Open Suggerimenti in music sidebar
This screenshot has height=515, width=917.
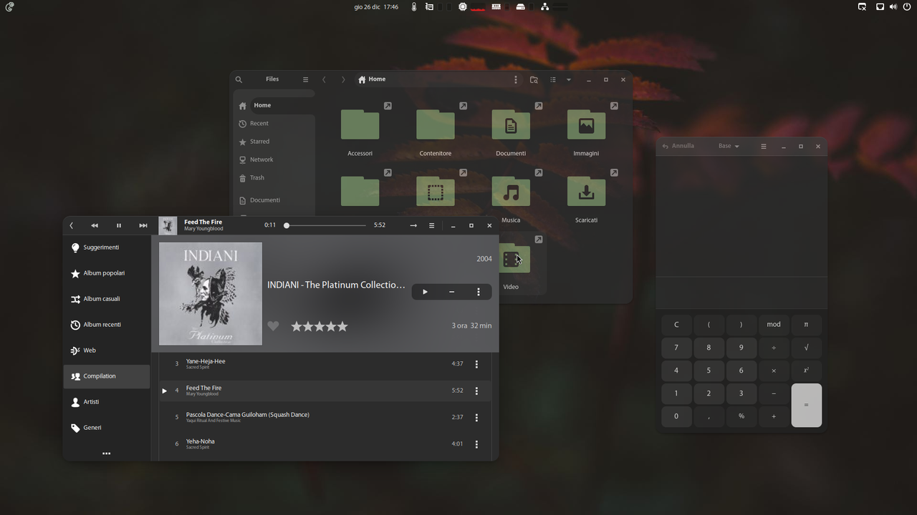pos(107,247)
